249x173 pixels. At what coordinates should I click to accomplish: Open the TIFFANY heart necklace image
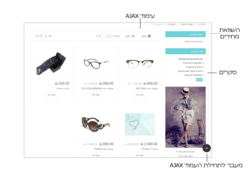[x=140, y=125]
